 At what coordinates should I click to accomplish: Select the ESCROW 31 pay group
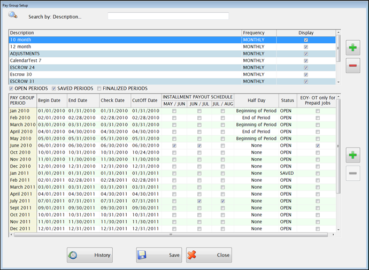coord(172,81)
